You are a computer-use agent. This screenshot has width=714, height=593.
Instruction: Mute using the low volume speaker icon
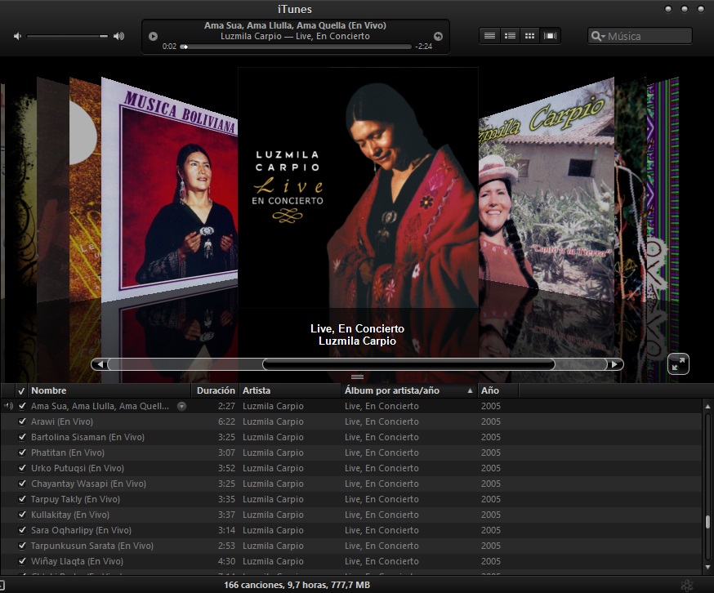[18, 36]
